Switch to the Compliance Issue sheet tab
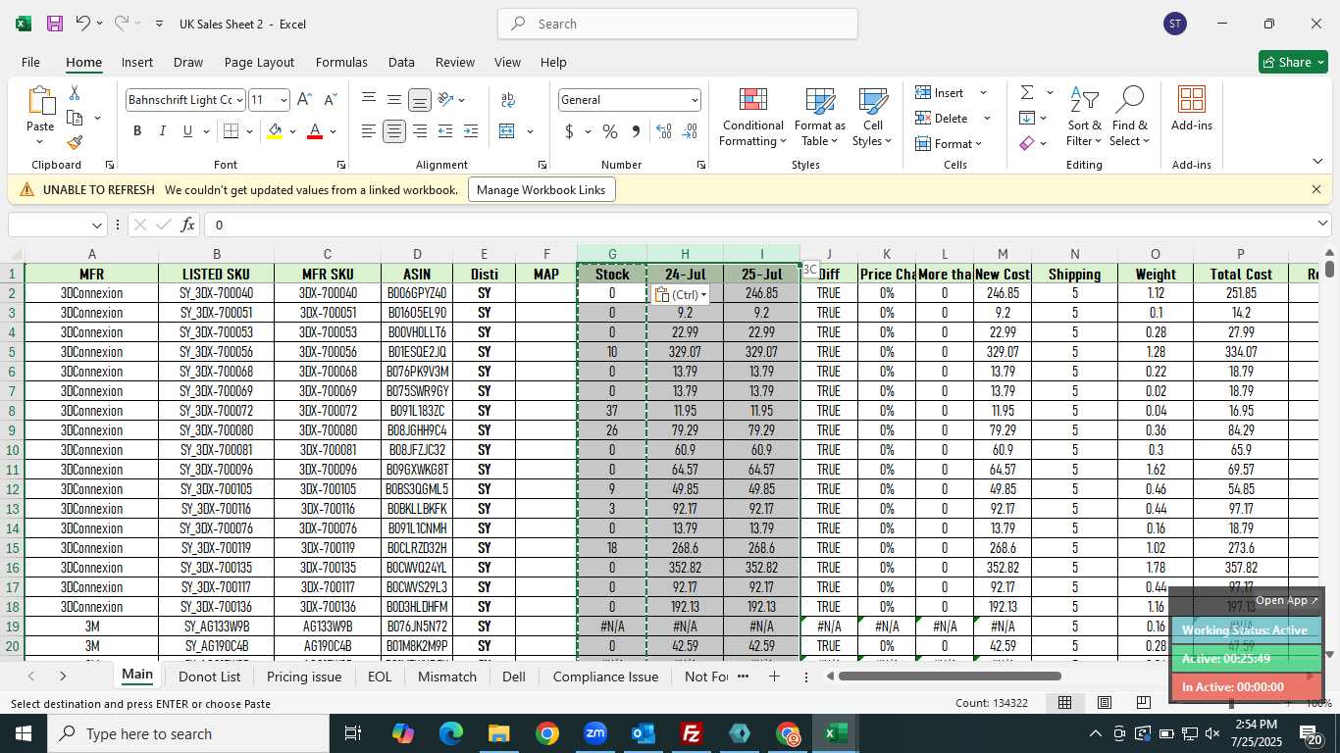1340x753 pixels. tap(605, 677)
